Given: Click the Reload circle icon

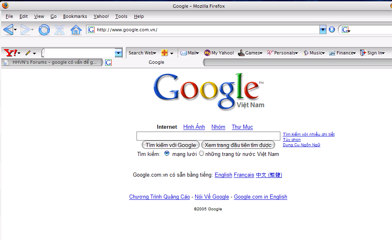Looking at the screenshot, I should pyautogui.click(x=44, y=29).
